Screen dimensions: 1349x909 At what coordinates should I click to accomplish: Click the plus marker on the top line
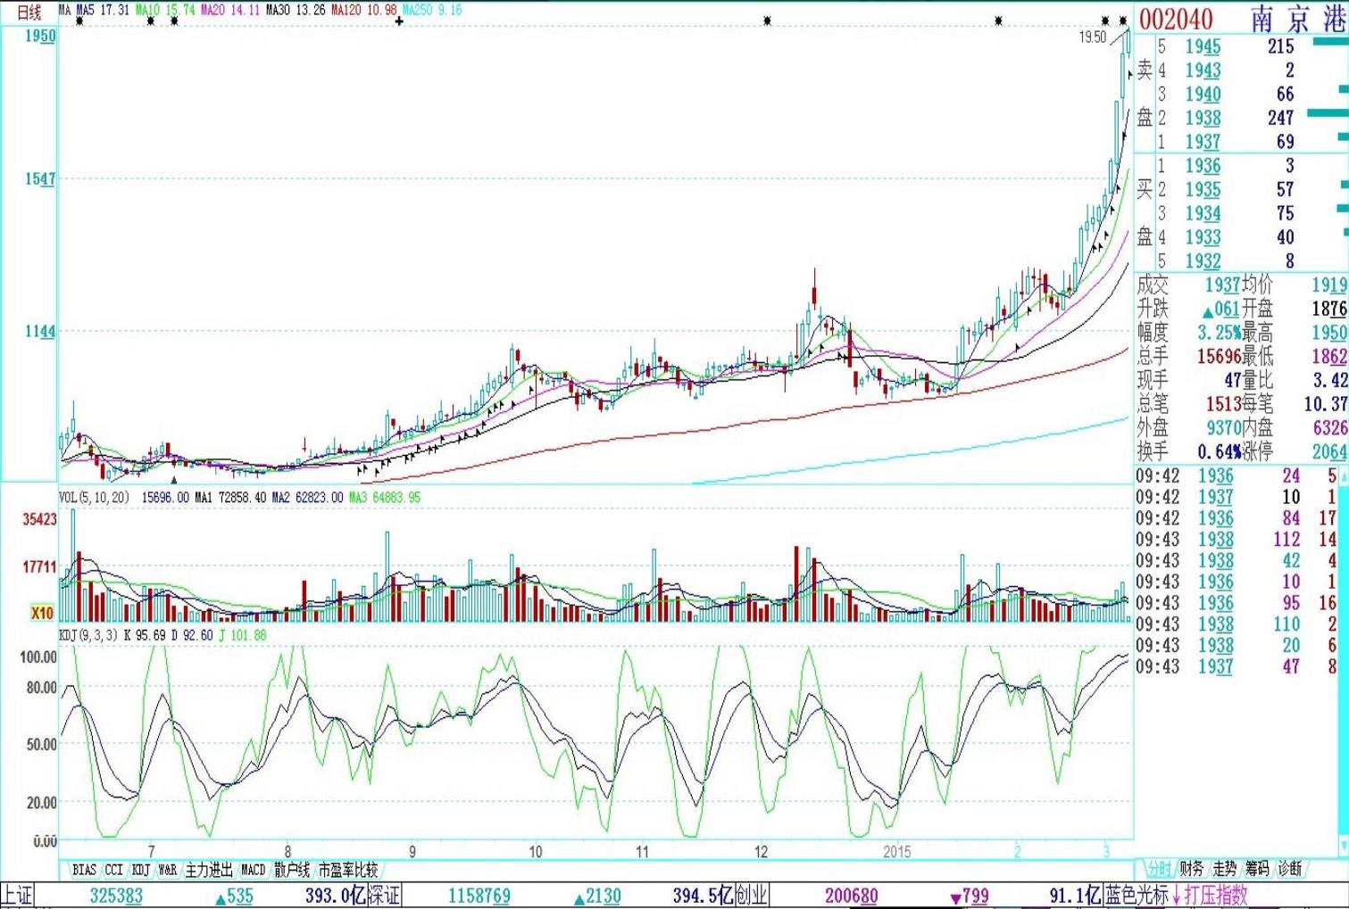(x=399, y=21)
